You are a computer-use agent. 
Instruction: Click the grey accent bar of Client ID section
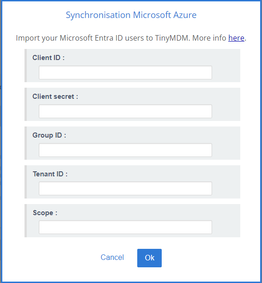[x=26, y=66]
